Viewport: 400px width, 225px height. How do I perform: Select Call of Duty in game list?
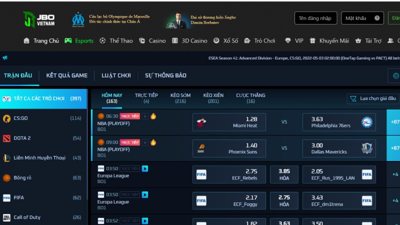coord(43,217)
